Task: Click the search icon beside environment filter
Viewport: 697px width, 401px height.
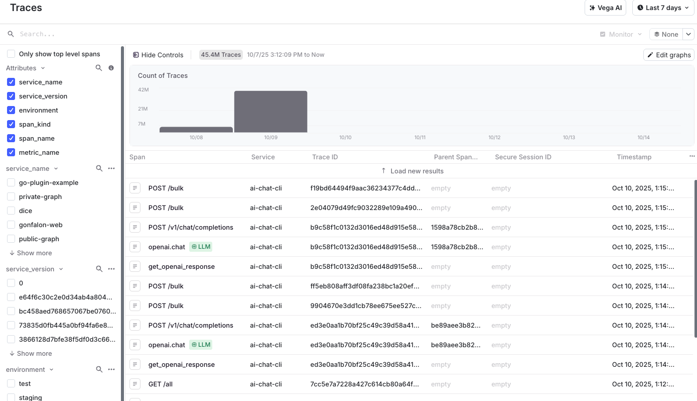Action: point(99,369)
